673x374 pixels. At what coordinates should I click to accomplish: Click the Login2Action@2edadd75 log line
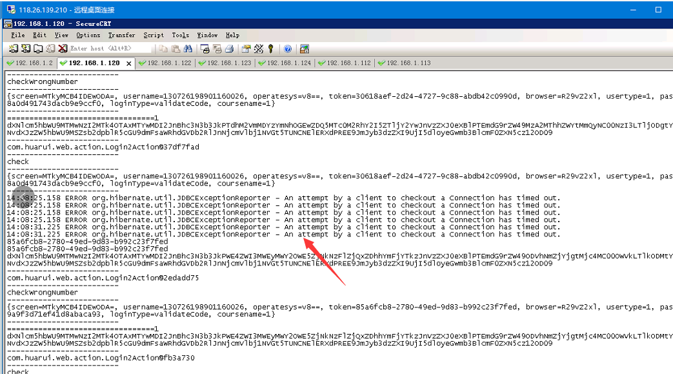[103, 278]
